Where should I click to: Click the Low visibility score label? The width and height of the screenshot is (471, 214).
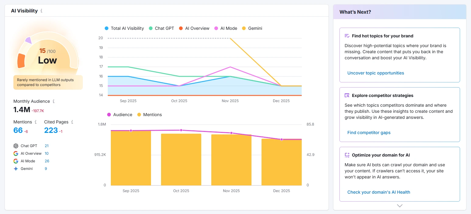click(47, 60)
